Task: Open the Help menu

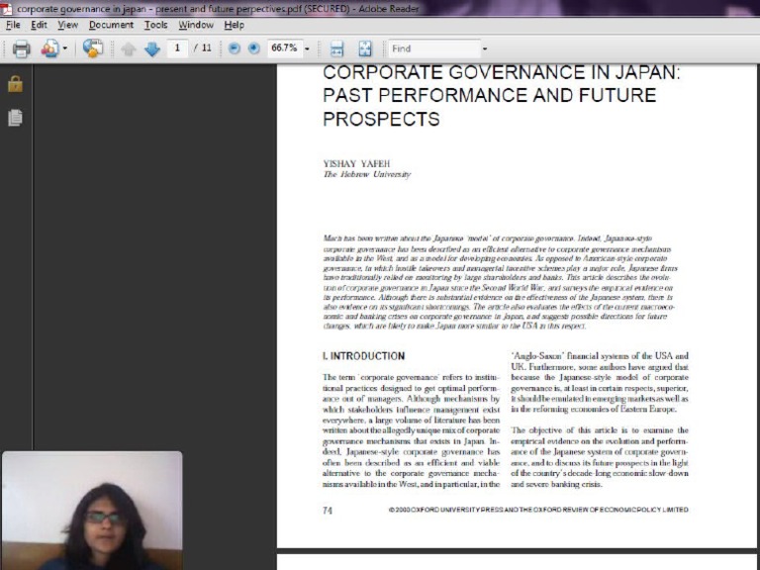Action: click(235, 25)
